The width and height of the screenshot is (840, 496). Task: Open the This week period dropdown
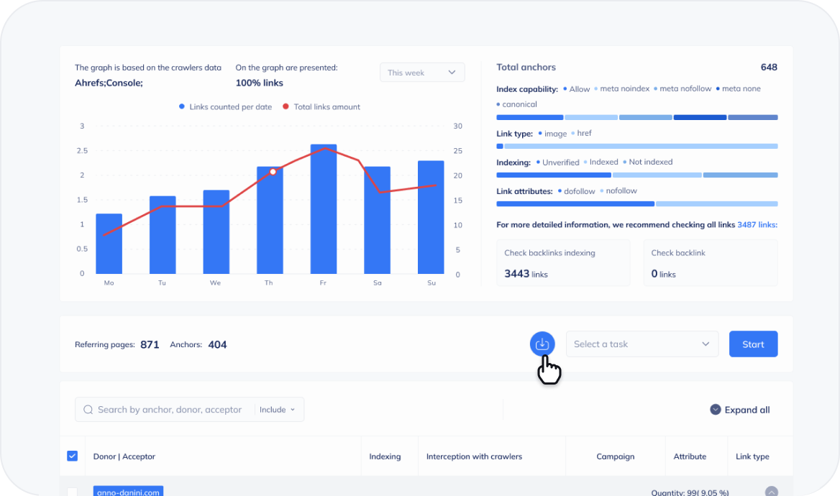422,73
